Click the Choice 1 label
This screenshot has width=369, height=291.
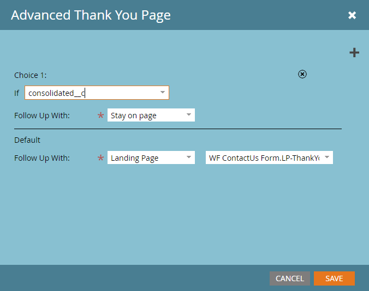(31, 75)
